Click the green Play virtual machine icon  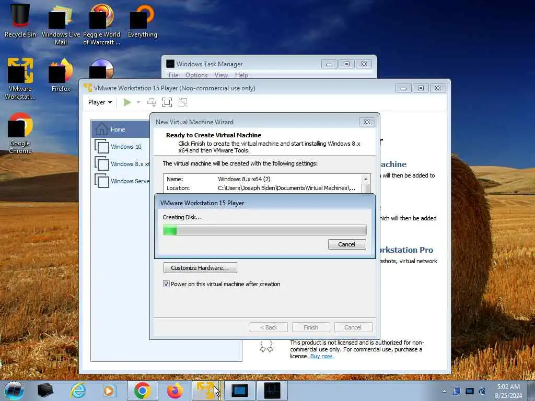(127, 102)
